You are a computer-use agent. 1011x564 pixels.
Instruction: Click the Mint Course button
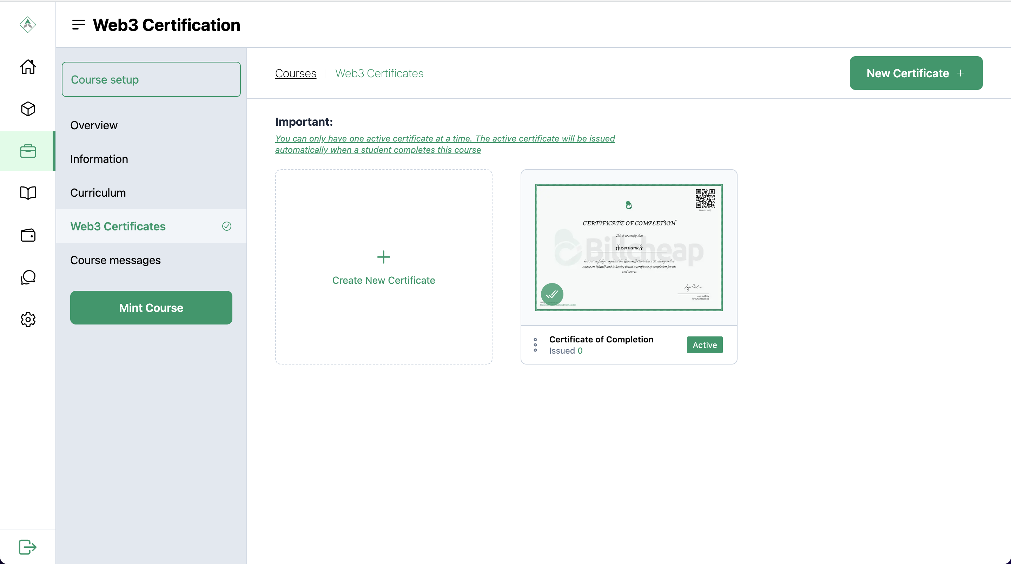[x=151, y=308]
